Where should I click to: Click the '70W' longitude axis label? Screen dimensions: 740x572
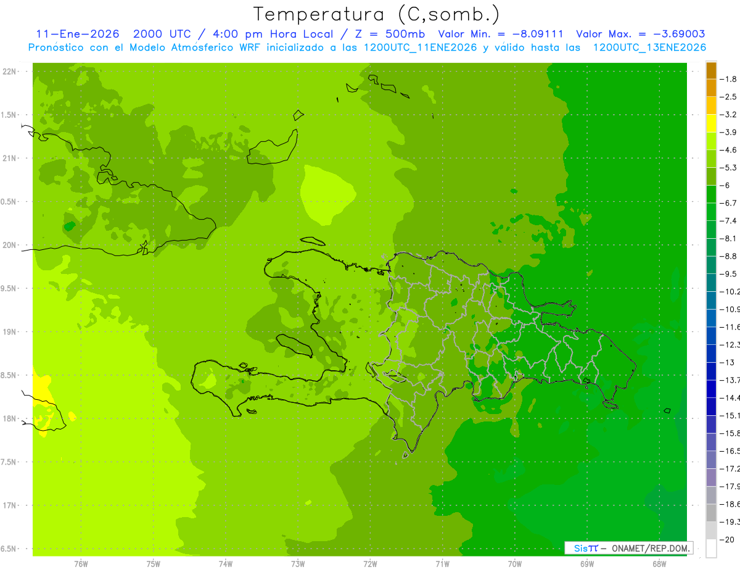tap(515, 564)
